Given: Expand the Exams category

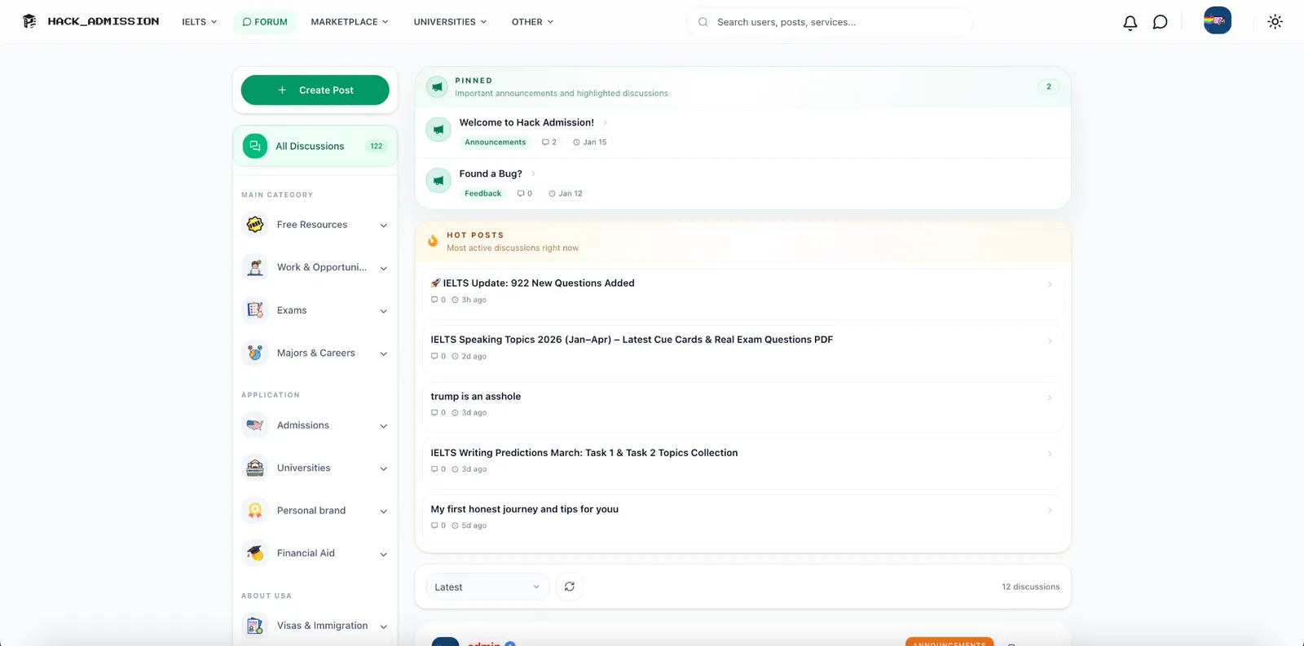Looking at the screenshot, I should (x=383, y=311).
